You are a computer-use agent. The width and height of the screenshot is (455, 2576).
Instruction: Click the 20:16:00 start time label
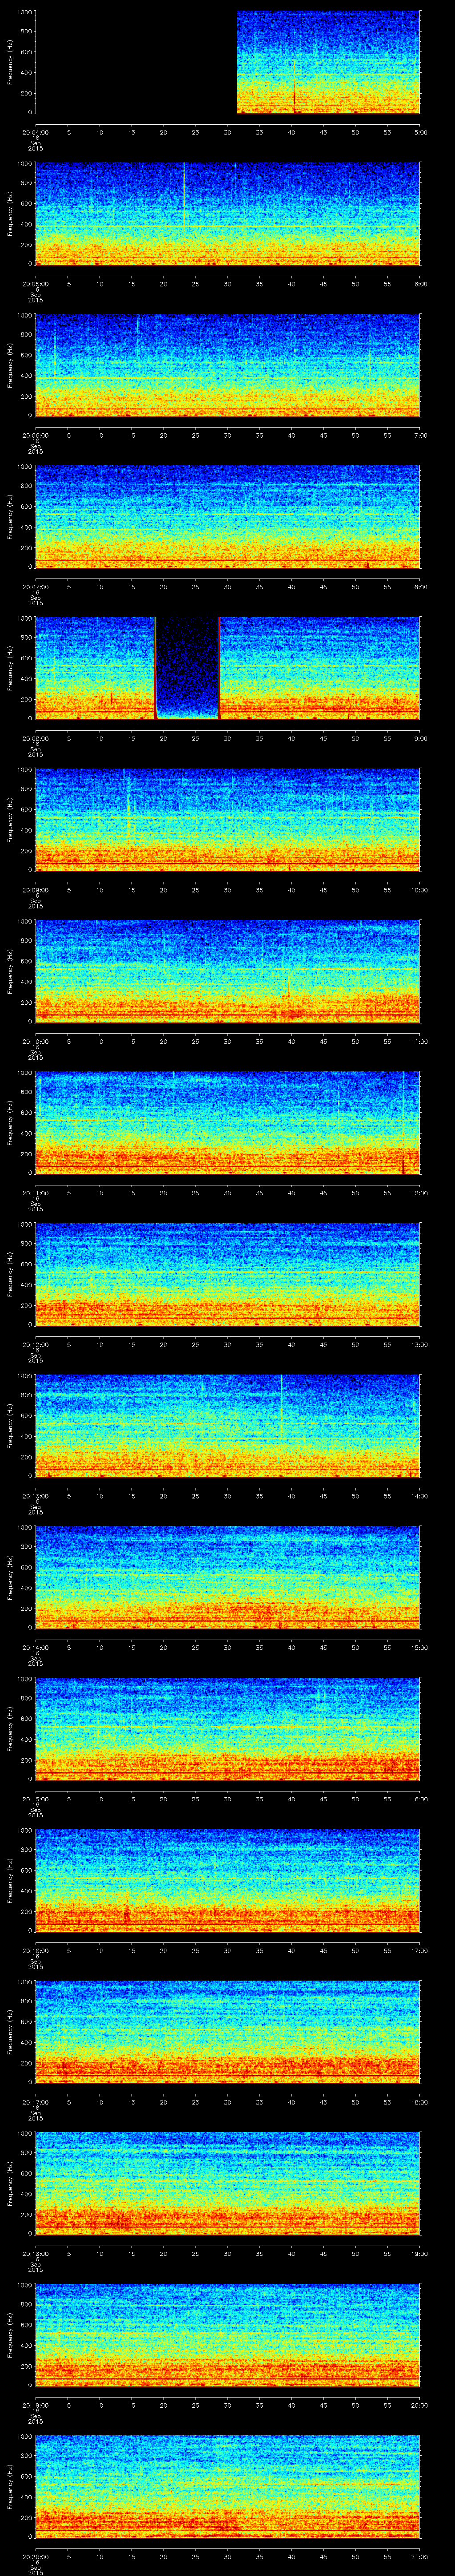coord(35,1950)
